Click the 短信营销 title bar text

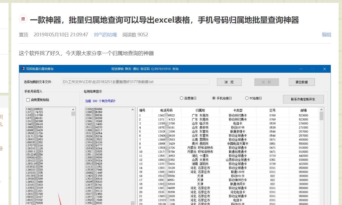[118, 69]
